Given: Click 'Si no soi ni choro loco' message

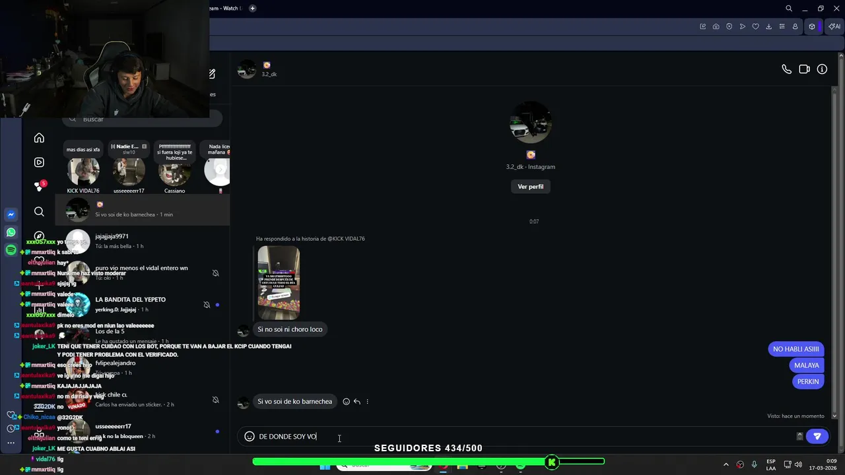Looking at the screenshot, I should (x=290, y=329).
